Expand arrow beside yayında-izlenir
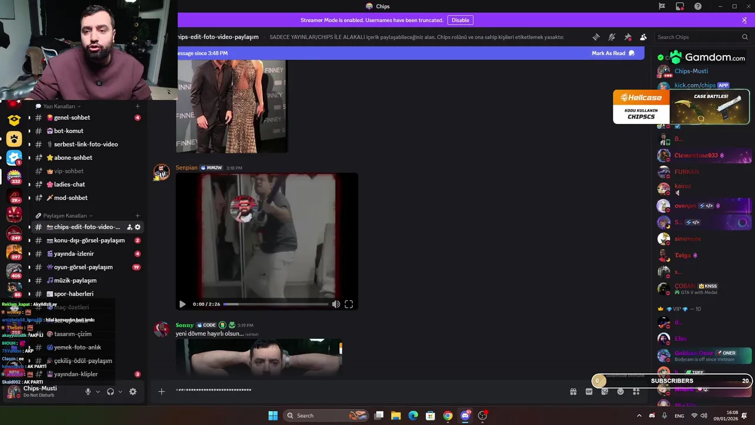Image resolution: width=755 pixels, height=425 pixels. pyautogui.click(x=29, y=254)
